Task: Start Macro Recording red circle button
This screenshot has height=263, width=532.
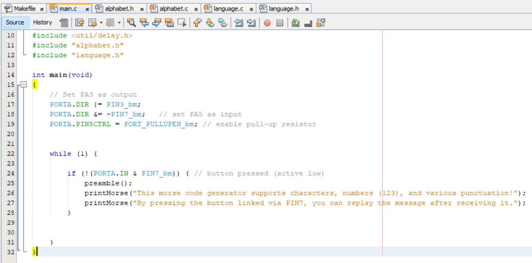Action: [x=267, y=23]
